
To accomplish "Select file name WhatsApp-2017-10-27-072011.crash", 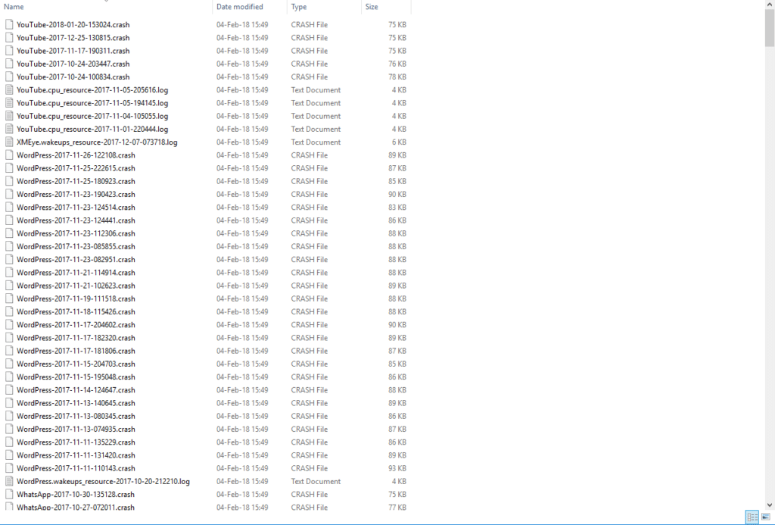I will point(76,507).
